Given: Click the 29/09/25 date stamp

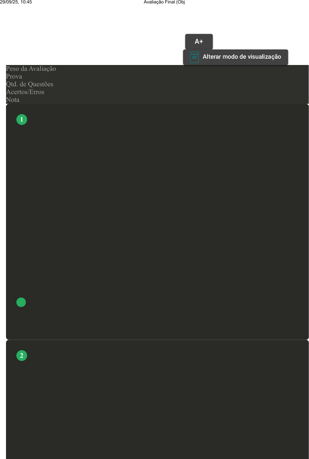Looking at the screenshot, I should point(9,2).
